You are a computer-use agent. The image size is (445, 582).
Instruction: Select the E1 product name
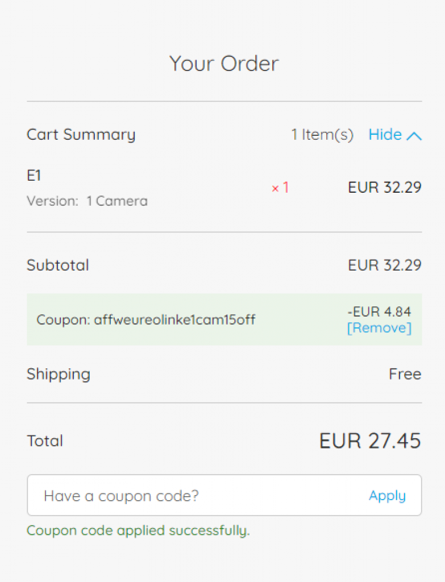pyautogui.click(x=34, y=176)
